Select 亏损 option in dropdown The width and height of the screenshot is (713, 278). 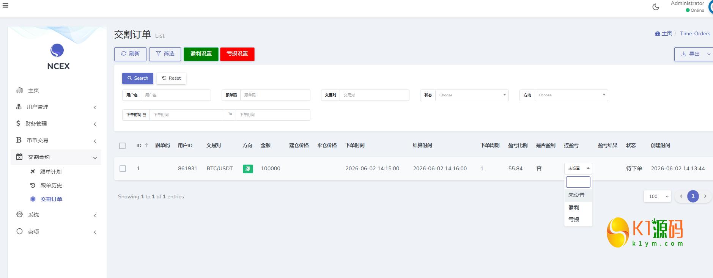coord(578,220)
